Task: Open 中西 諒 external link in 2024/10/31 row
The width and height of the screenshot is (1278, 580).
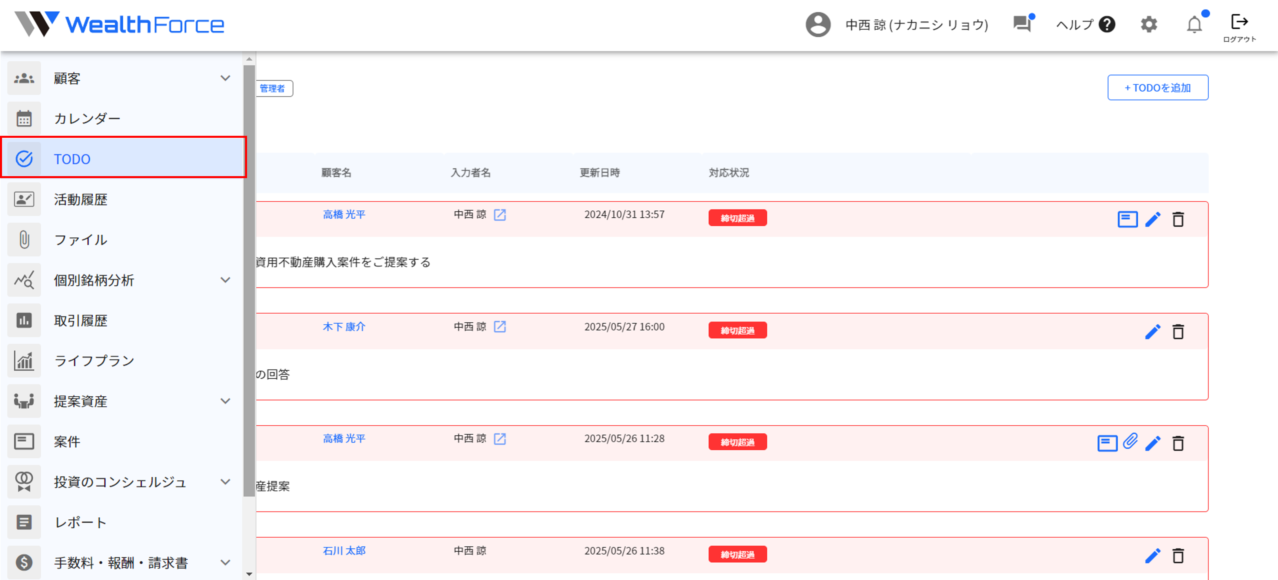Action: pos(500,215)
